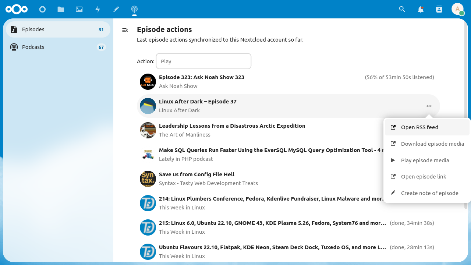This screenshot has width=471, height=265.
Task: Choose Download episode media
Action: [x=427, y=144]
